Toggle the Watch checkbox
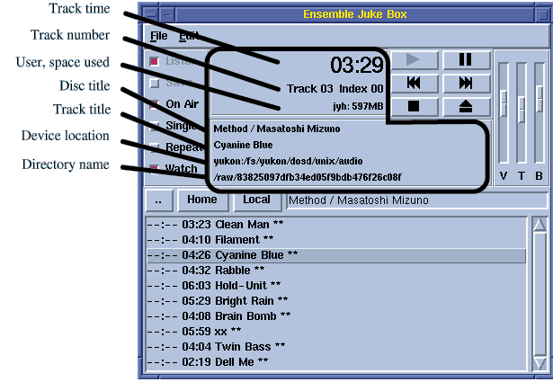 click(x=155, y=169)
